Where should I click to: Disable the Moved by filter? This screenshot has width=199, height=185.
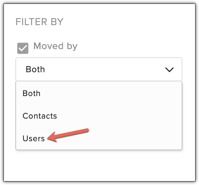click(x=22, y=48)
